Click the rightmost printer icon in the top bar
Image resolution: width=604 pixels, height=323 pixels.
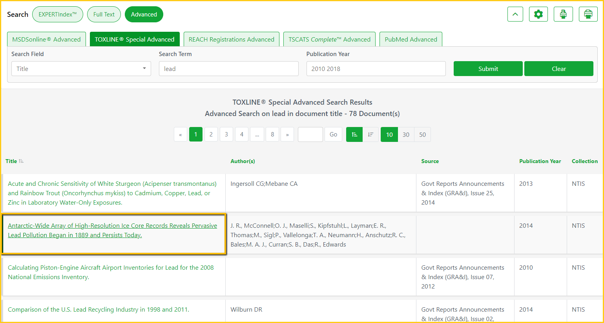[x=588, y=15]
